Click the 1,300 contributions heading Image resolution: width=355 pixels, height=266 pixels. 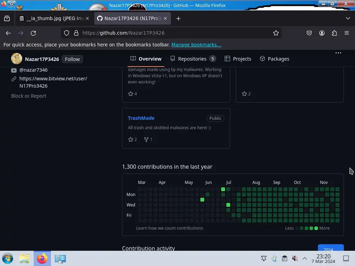[x=167, y=167]
